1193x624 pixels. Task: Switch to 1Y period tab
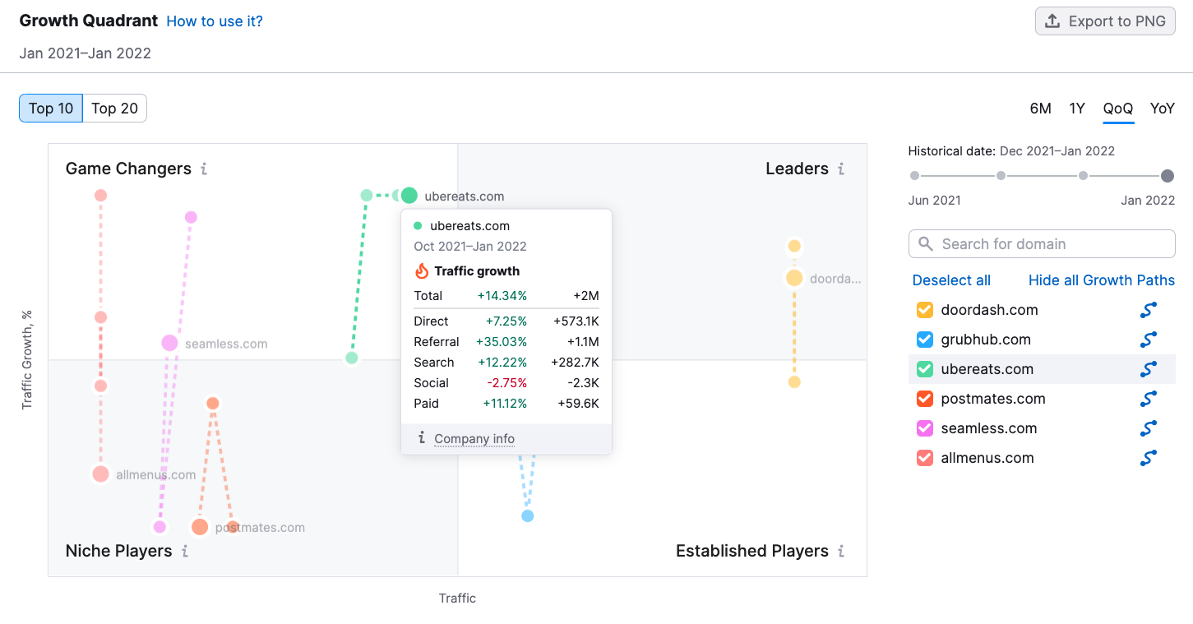click(x=1077, y=109)
